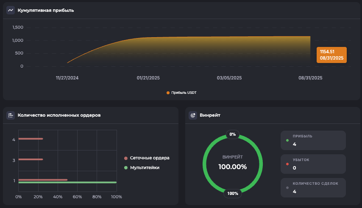This screenshot has width=362, height=208.
Task: Click the 100.00% winrate center text
Action: click(x=232, y=167)
